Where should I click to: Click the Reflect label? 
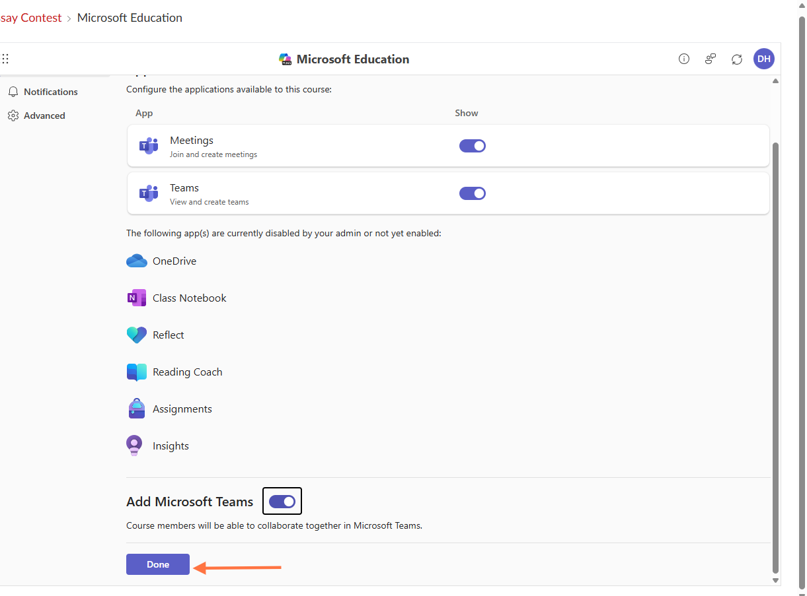pos(169,335)
